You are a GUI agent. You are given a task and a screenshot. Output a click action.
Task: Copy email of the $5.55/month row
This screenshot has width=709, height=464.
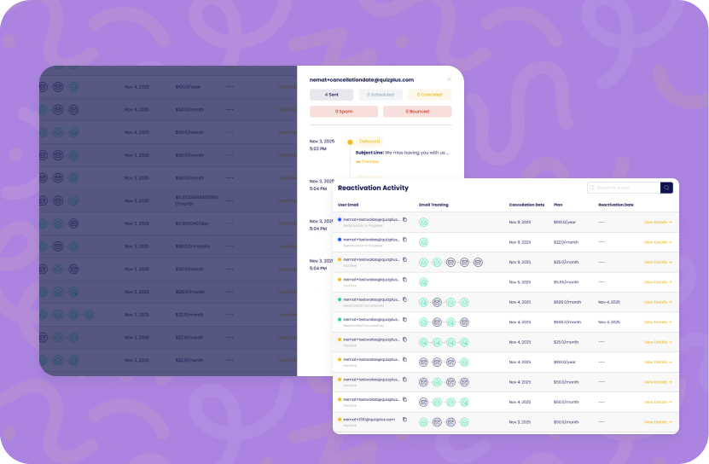pos(404,280)
